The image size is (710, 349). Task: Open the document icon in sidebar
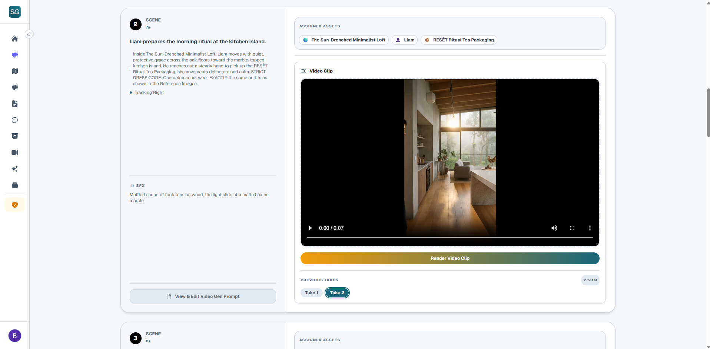[x=15, y=104]
